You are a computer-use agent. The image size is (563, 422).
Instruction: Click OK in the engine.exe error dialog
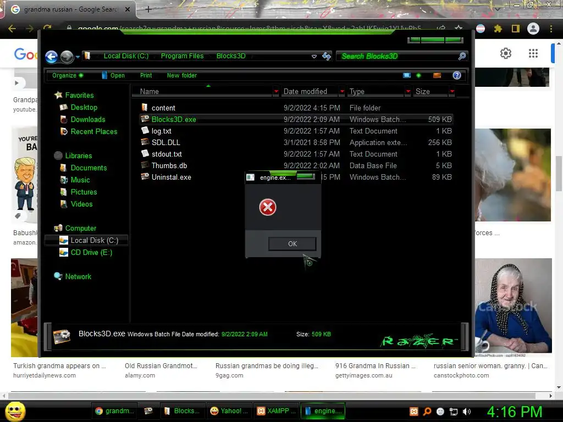coord(292,243)
